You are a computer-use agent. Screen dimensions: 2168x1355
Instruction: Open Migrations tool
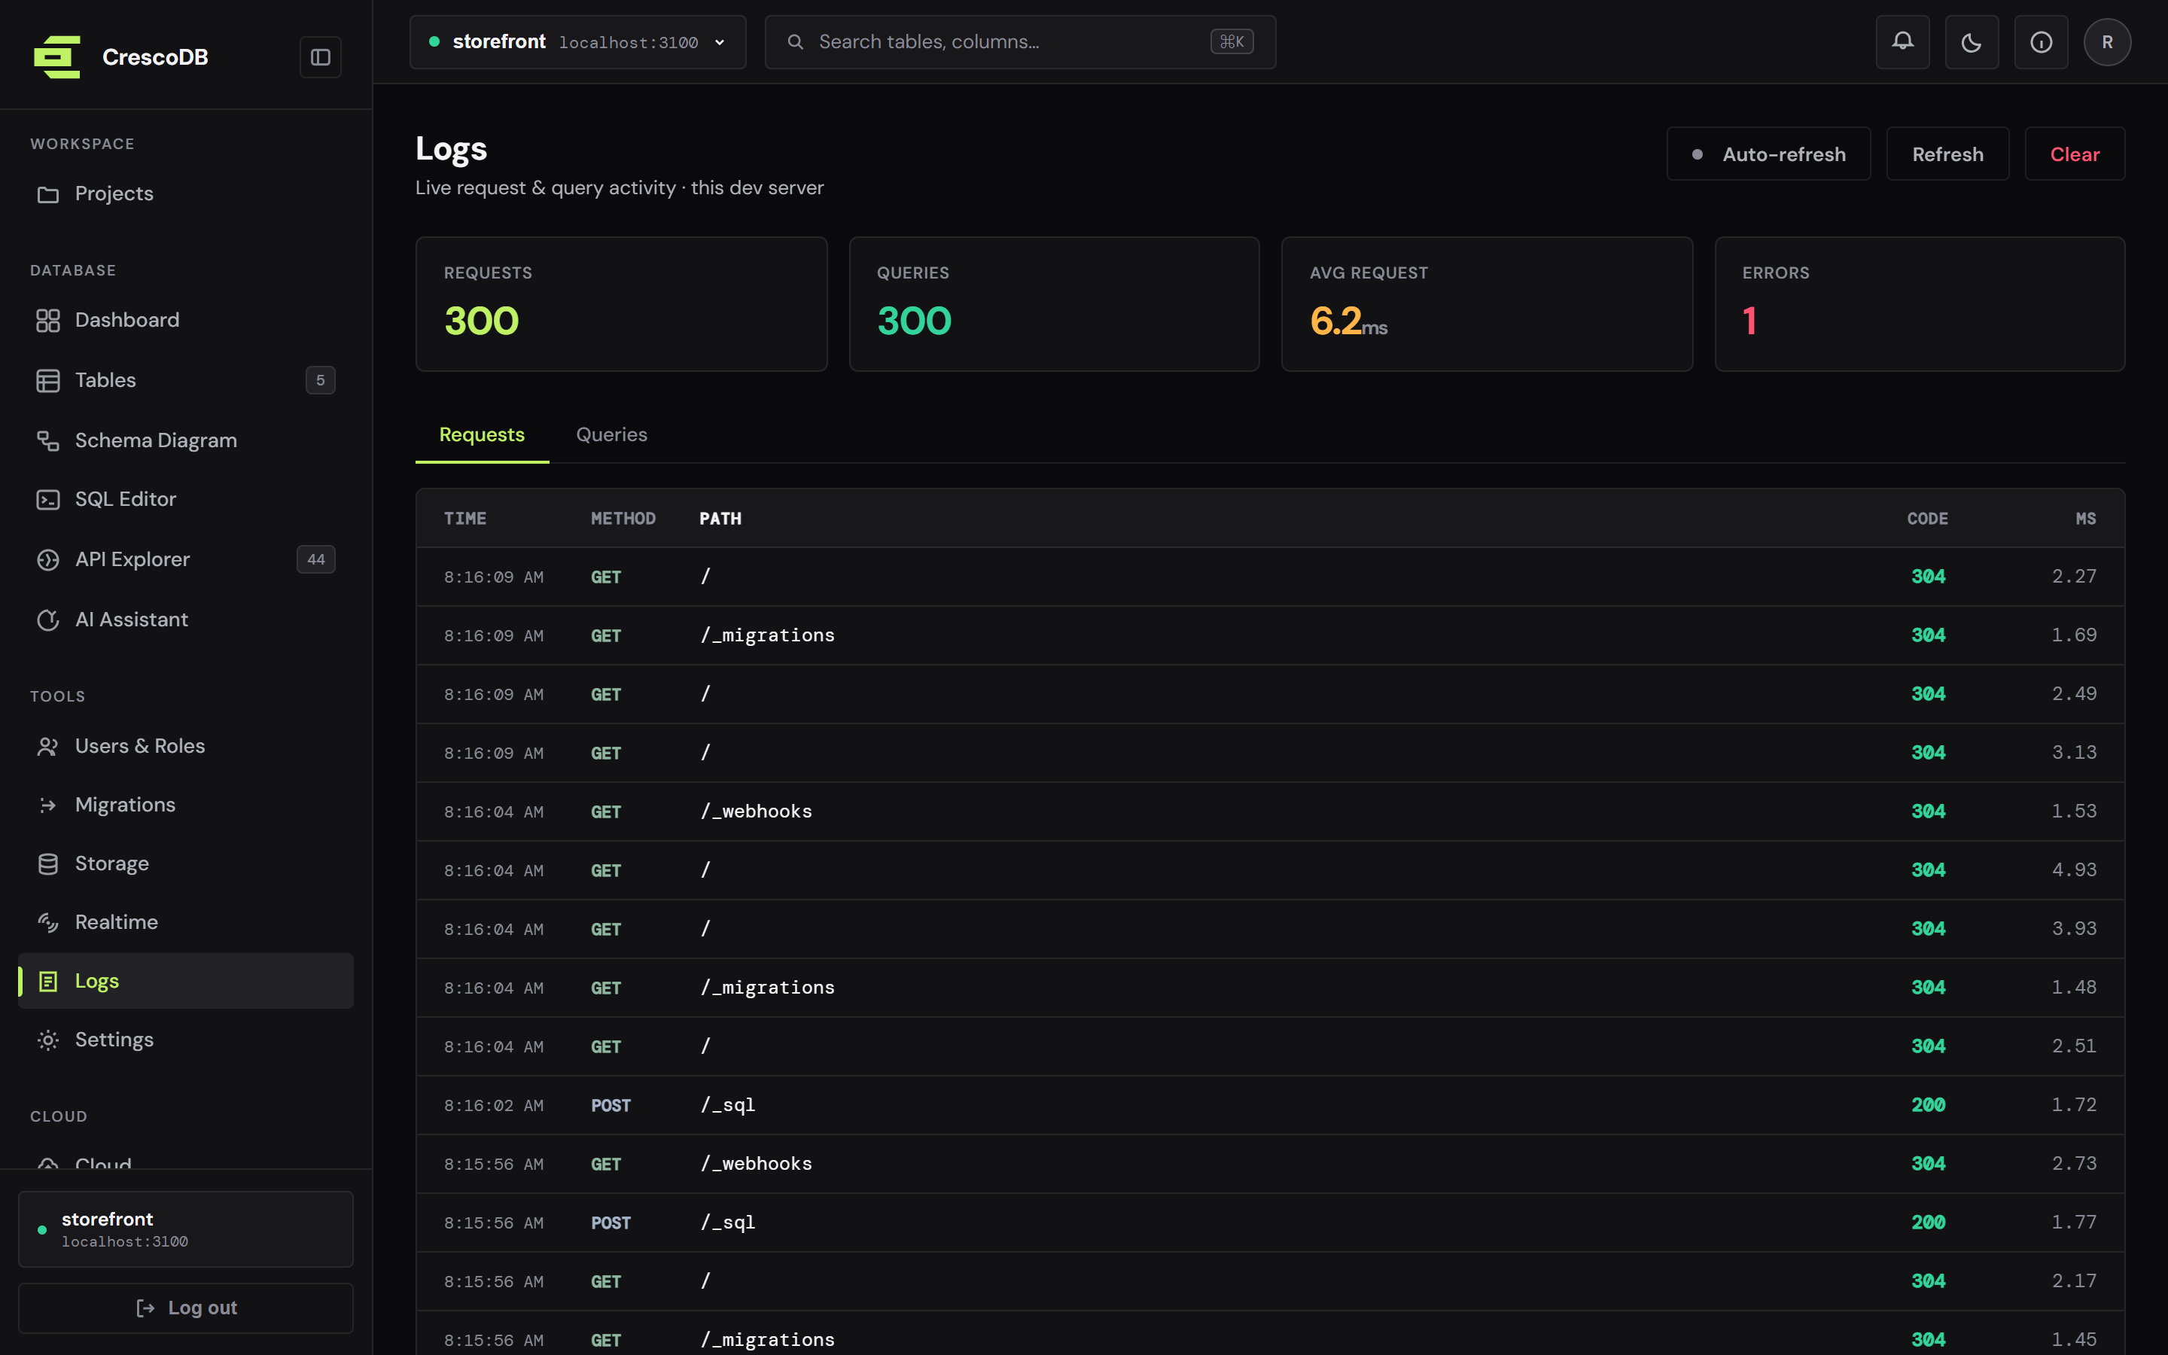coord(185,805)
